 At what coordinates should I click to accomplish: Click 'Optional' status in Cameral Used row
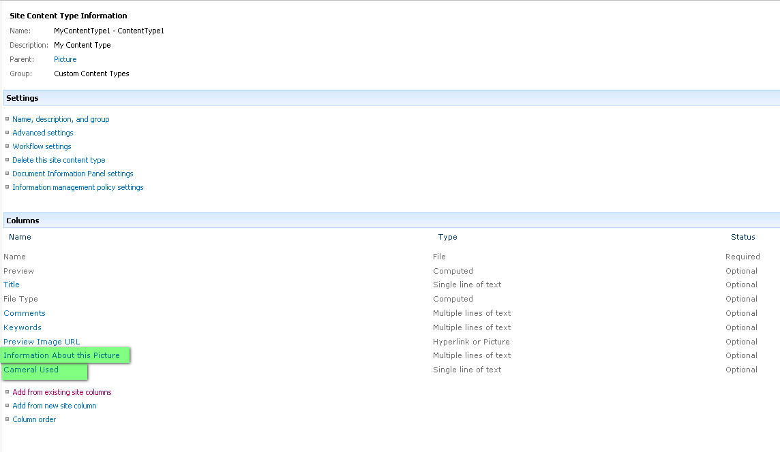(x=741, y=370)
